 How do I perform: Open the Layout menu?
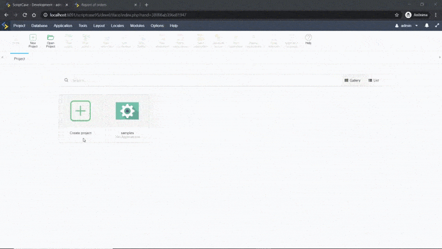(x=99, y=26)
